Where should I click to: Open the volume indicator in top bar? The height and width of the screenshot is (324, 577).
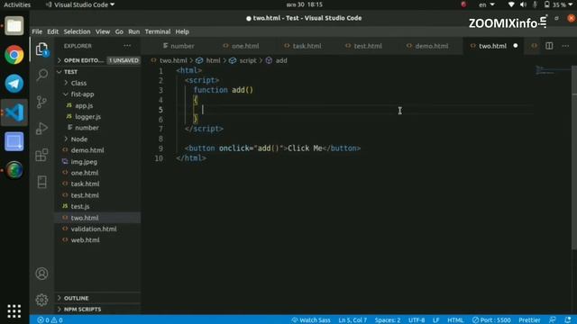523,4
